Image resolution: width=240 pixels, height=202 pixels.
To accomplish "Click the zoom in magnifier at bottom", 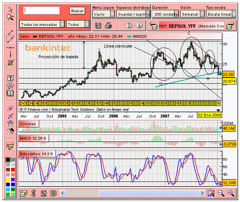I will coord(231,193).
